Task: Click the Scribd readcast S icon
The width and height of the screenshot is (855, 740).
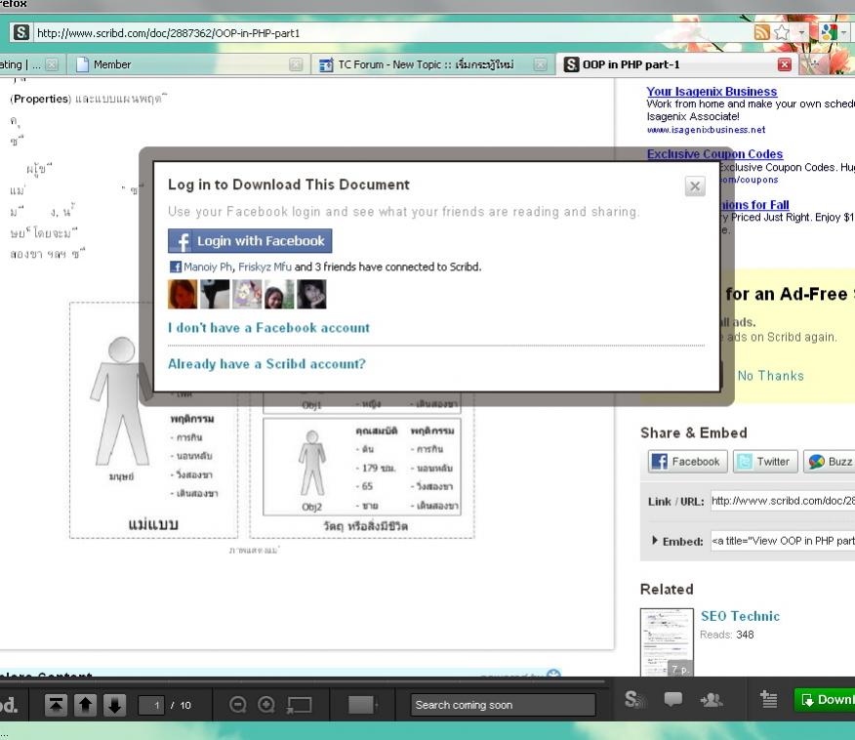Action: (x=633, y=699)
